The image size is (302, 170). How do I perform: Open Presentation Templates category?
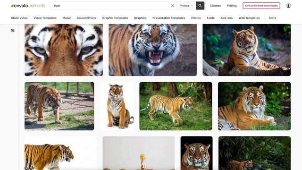(x=169, y=18)
